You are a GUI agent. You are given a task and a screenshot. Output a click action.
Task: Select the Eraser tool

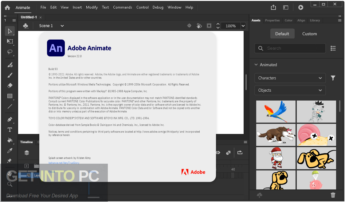[x=10, y=86]
